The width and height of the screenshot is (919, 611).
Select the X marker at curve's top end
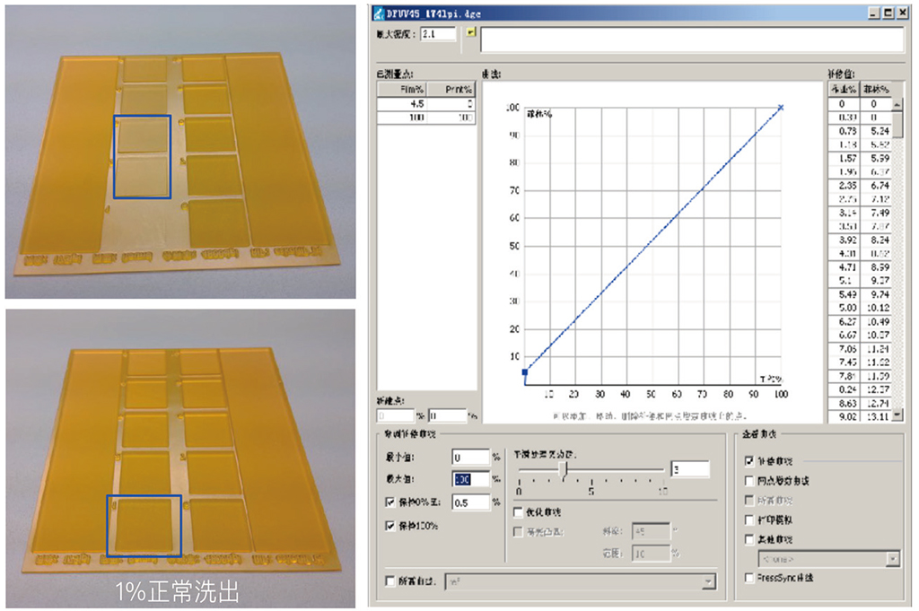pos(781,108)
